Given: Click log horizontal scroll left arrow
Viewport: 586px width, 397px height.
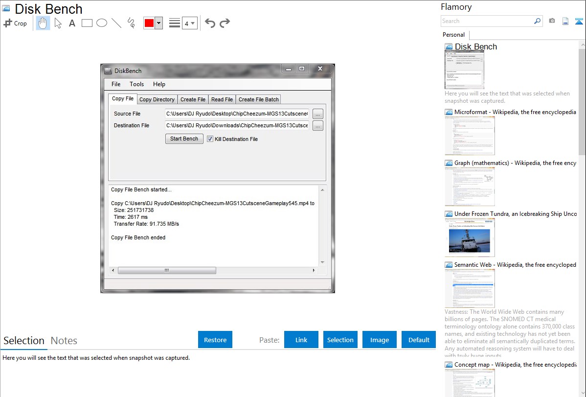Looking at the screenshot, I should pos(113,270).
